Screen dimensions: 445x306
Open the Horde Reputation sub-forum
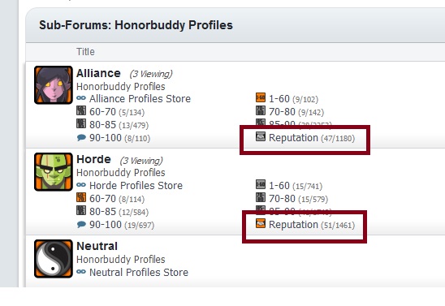pos(293,225)
